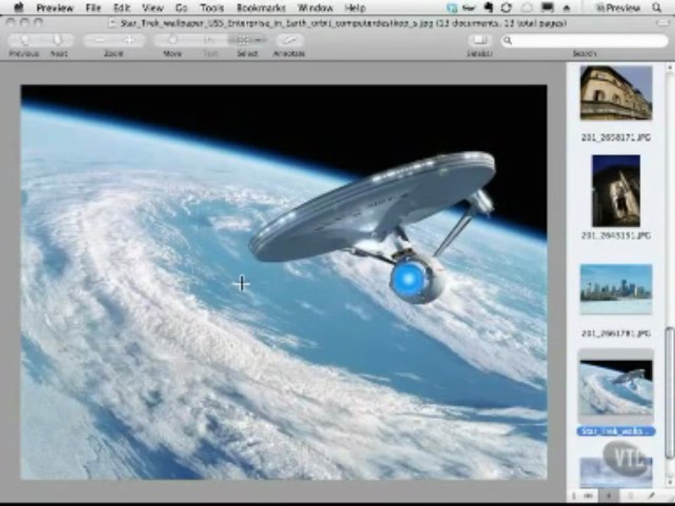Open the Help menu

point(355,8)
